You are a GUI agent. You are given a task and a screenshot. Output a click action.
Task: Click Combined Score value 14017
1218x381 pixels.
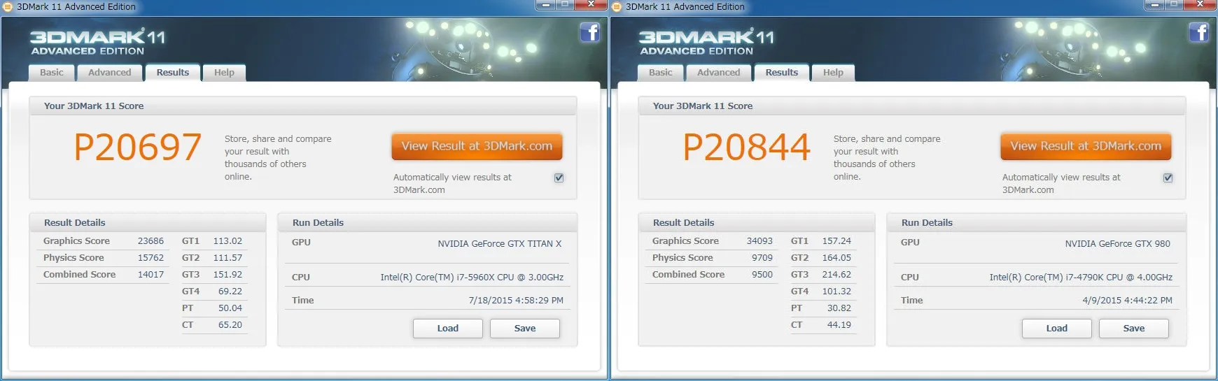[150, 275]
